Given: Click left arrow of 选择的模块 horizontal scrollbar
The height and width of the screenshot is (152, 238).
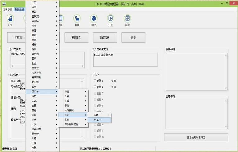Looking at the screenshot, I should (12, 66).
